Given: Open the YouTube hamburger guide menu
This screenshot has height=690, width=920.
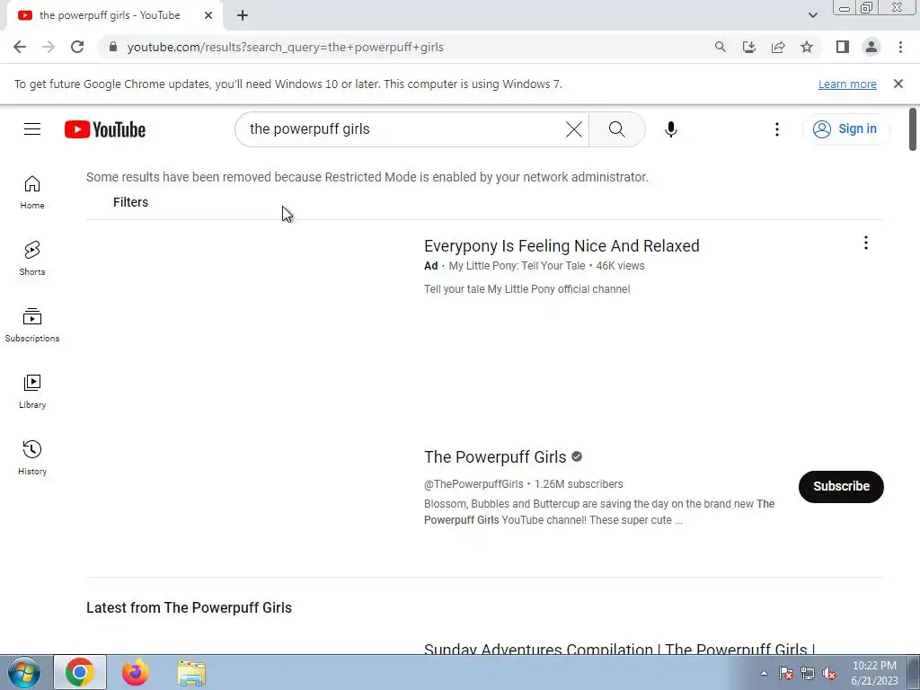Looking at the screenshot, I should (32, 129).
